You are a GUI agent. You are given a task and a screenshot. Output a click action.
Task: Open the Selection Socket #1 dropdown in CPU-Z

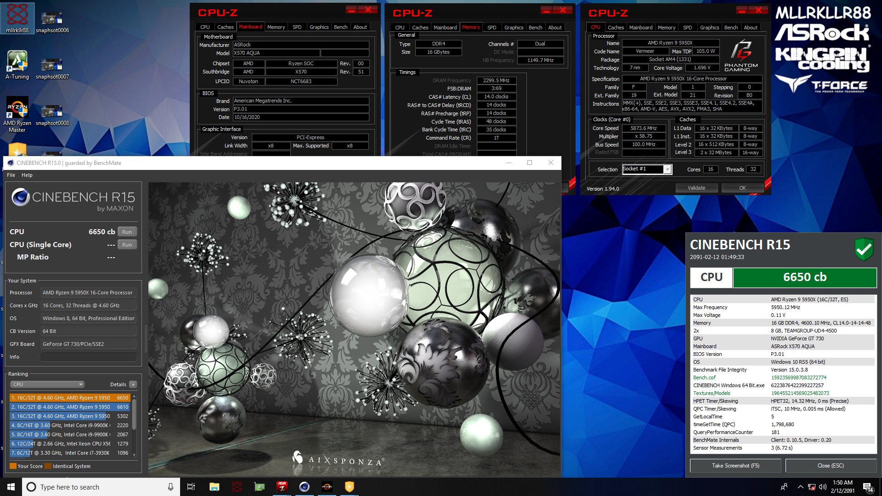pos(647,169)
